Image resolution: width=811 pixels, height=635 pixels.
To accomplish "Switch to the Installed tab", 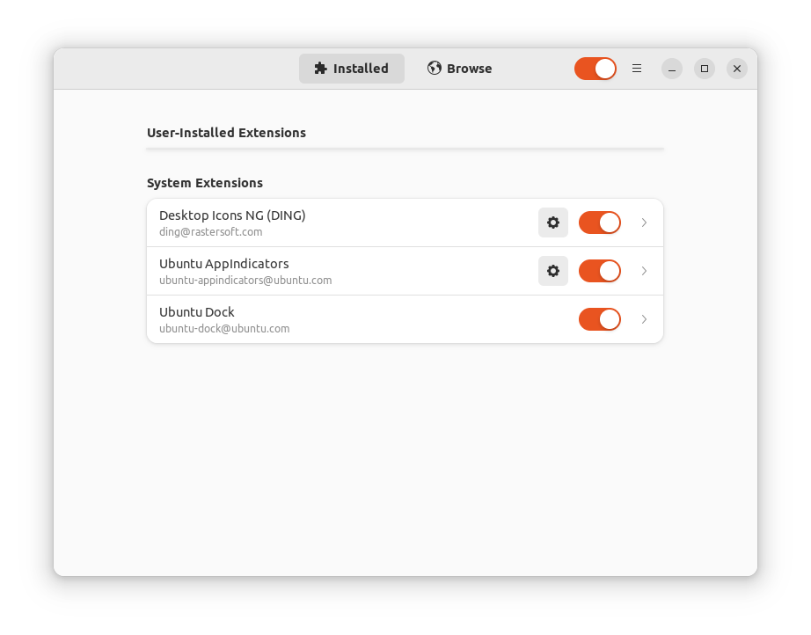I will click(352, 69).
